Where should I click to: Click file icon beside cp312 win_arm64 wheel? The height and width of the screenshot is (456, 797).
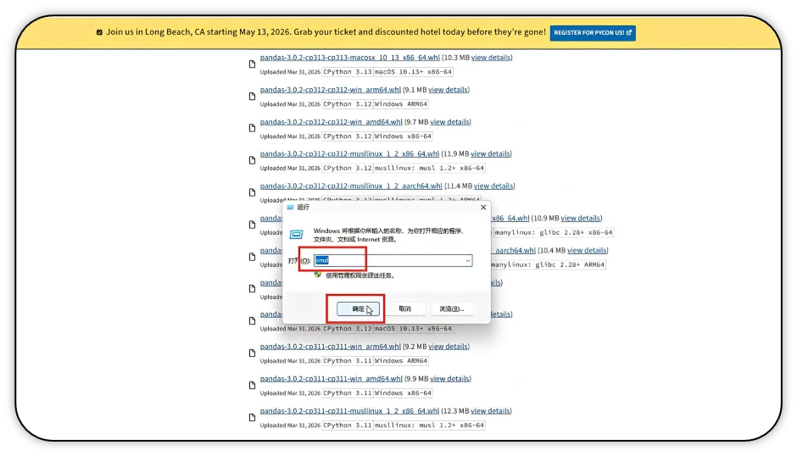(252, 96)
